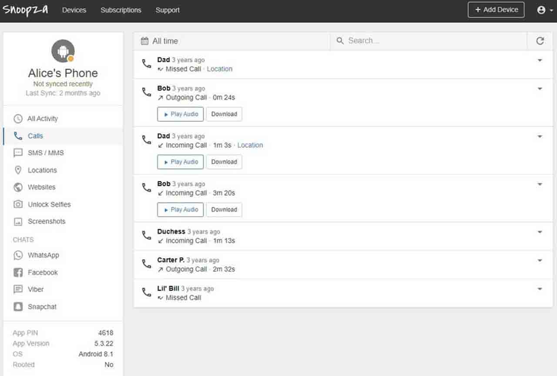Open the account profile icon menu
The width and height of the screenshot is (557, 376).
click(544, 10)
